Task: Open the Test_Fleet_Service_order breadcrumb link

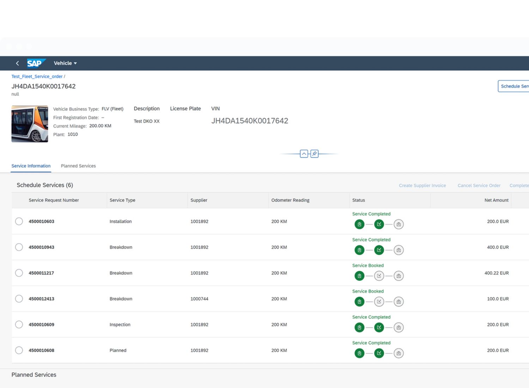Action: (x=37, y=76)
